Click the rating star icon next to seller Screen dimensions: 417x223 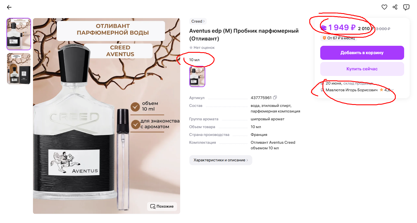click(381, 90)
